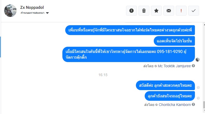The height and width of the screenshot is (114, 205).
Task: Click the spam report exclamation circle icon
Action: (x=131, y=11)
